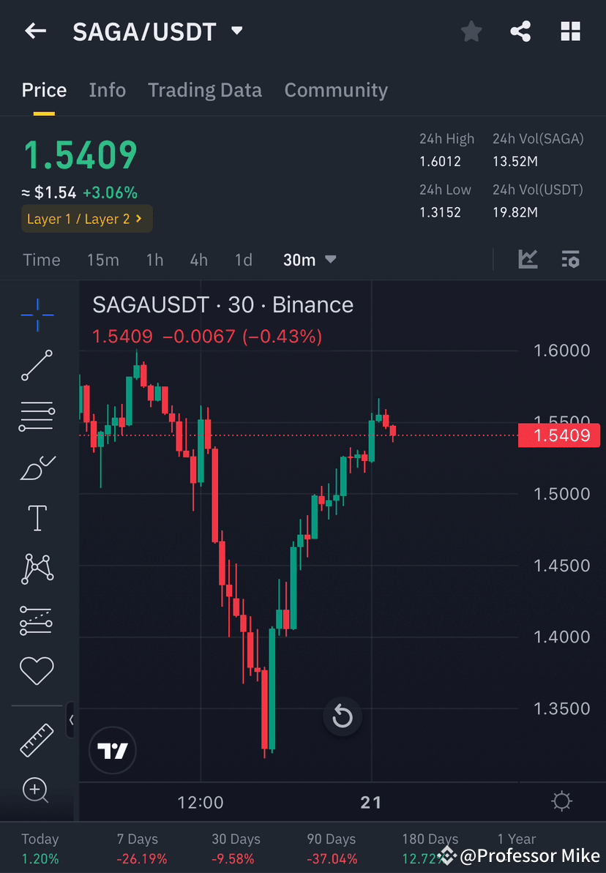The image size is (606, 873).
Task: Activate the measure ruler tool
Action: tap(37, 739)
